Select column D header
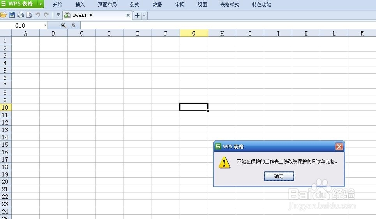Image resolution: width=376 pixels, height=219 pixels. [x=109, y=34]
